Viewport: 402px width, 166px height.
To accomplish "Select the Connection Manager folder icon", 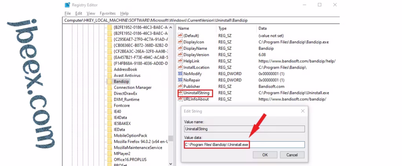I will 110,87.
